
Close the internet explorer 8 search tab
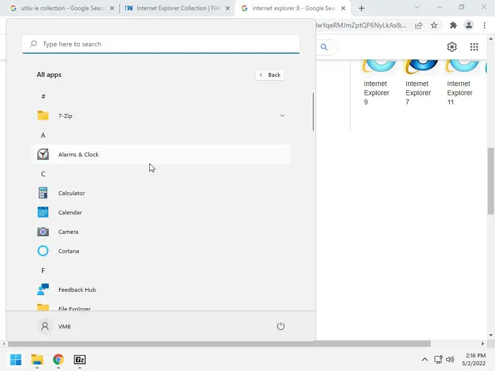coord(343,9)
